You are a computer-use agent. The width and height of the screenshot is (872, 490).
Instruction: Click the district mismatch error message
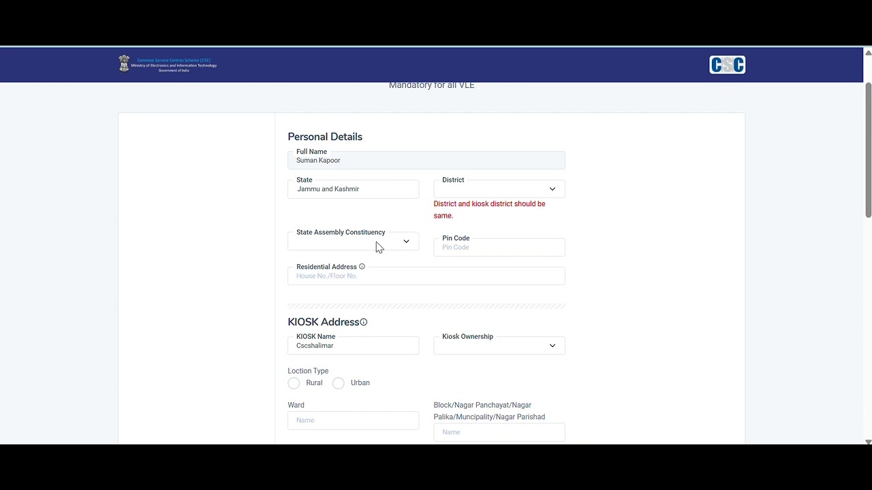tap(490, 210)
